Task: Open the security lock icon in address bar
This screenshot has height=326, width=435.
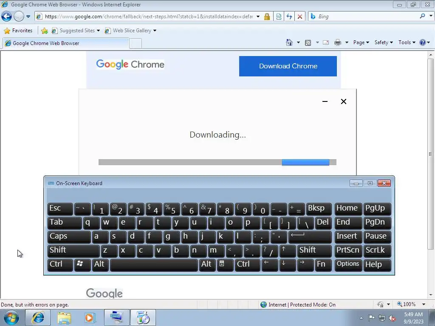Action: click(267, 17)
